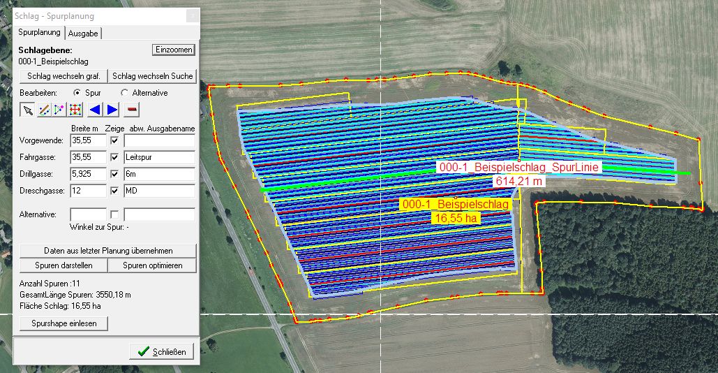Click the green SpurLinie on the map
This screenshot has height=373, width=718.
[x=349, y=181]
